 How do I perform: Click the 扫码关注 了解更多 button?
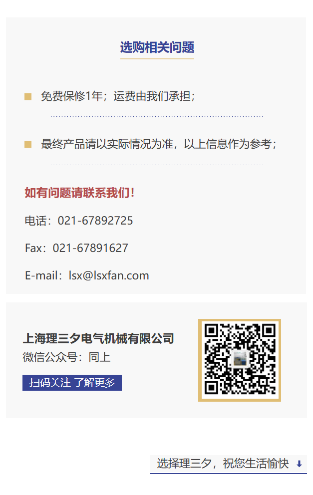(72, 383)
